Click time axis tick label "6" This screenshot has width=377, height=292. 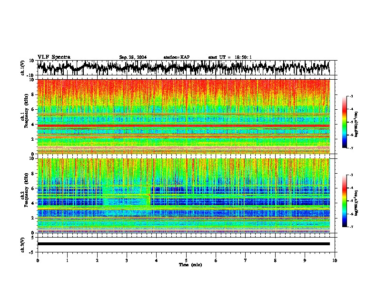(216, 261)
